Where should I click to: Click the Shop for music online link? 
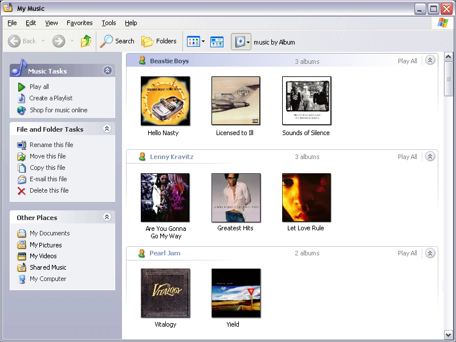coord(59,110)
